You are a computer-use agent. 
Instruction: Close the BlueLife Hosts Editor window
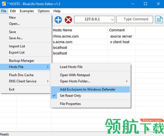[158, 4]
